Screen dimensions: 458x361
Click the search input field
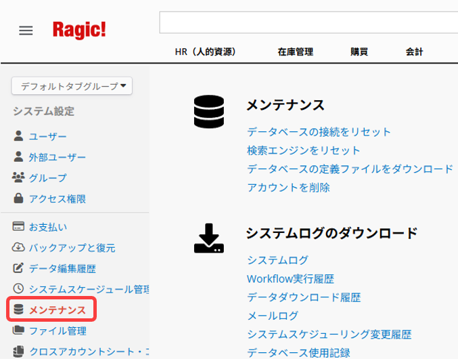(x=308, y=22)
